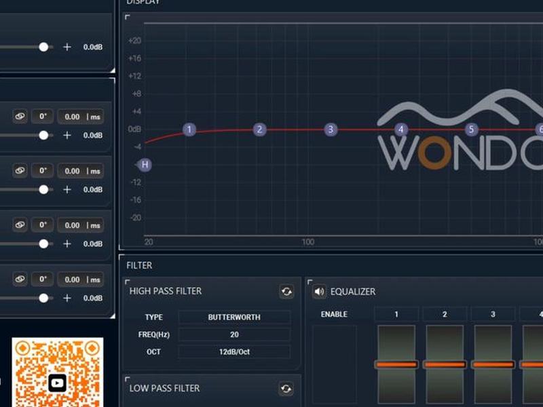Click the bottom channel gain slider knob
Screen dimensions: 543x407
[43, 298]
